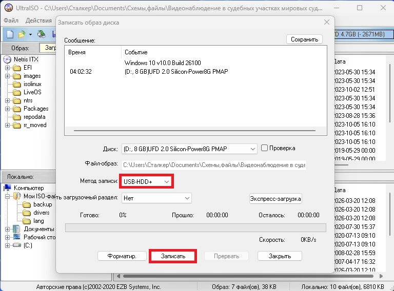Click the Packages folder icon
Screen dimensions: 394x291
pos(17,109)
